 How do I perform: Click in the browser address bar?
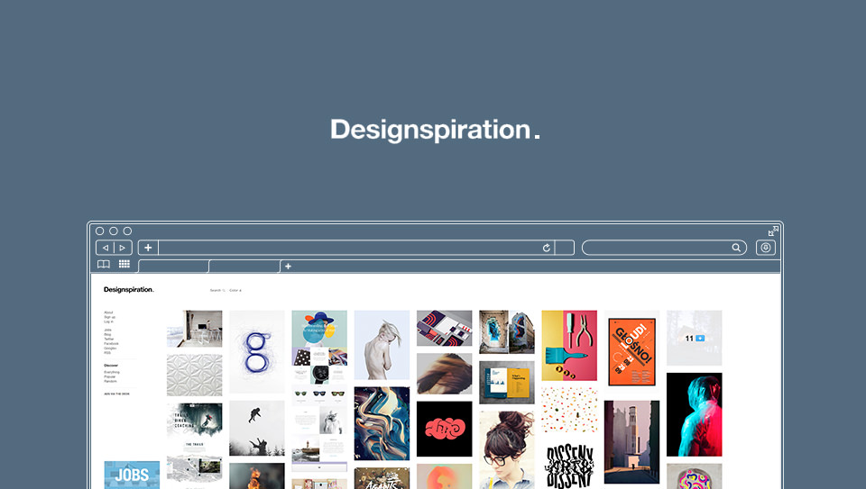349,248
